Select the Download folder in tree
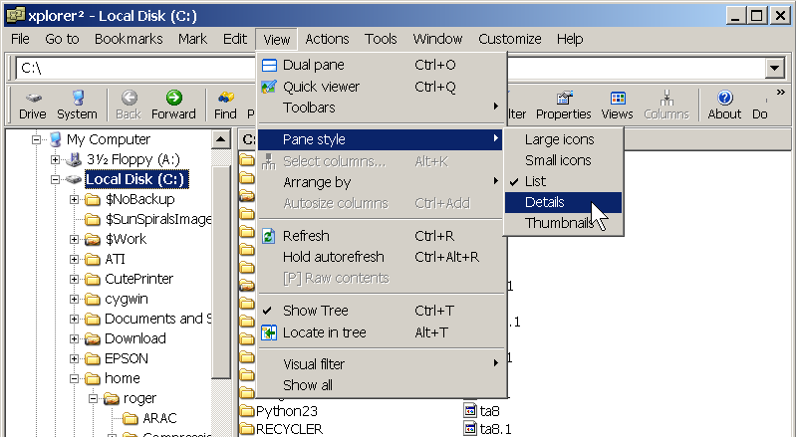The image size is (796, 437). tap(134, 338)
